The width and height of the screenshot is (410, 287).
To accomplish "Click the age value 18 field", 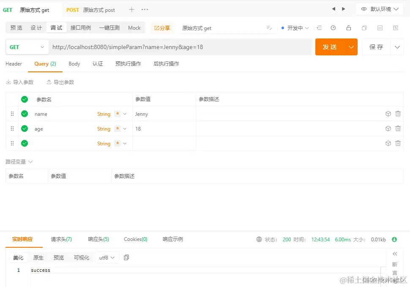I will click(164, 128).
